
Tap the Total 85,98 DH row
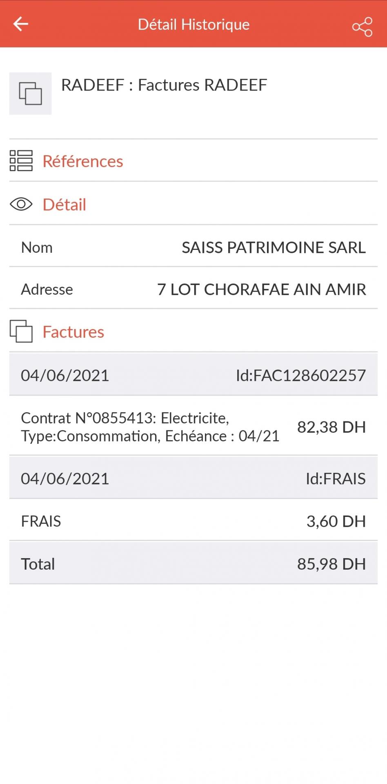pyautogui.click(x=193, y=564)
